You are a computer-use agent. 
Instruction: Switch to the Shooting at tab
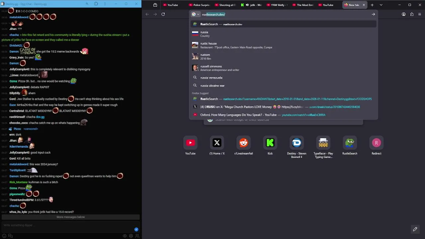tap(225, 5)
